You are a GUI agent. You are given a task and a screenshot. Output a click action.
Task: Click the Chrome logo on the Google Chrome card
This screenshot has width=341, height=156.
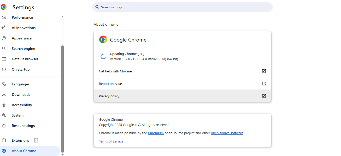[x=103, y=39]
